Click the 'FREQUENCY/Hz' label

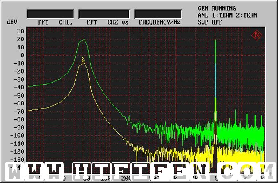(159, 22)
